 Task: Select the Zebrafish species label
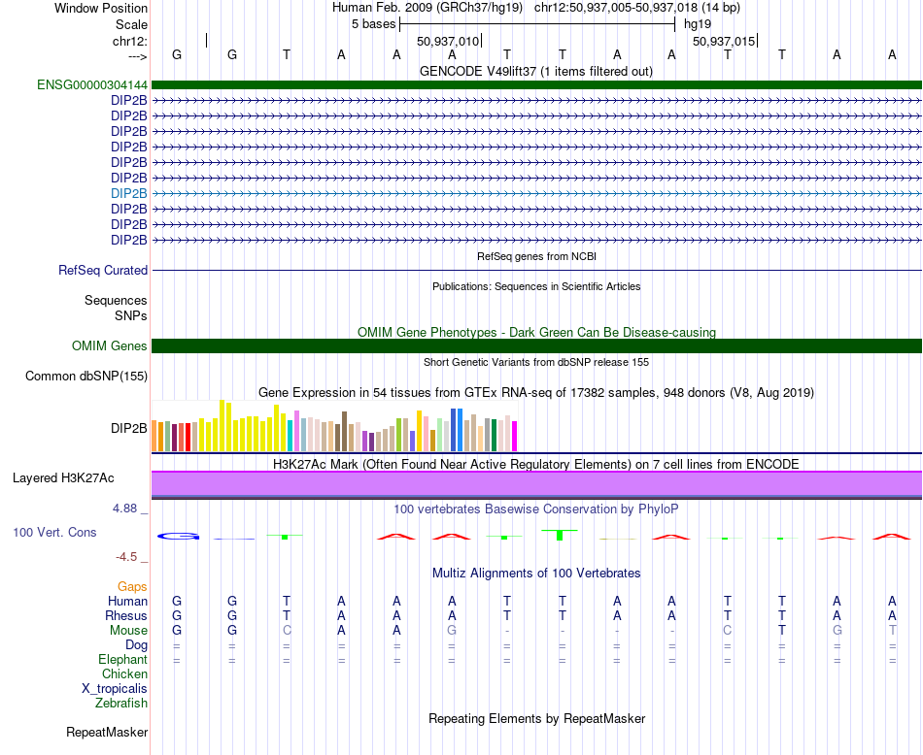point(121,703)
